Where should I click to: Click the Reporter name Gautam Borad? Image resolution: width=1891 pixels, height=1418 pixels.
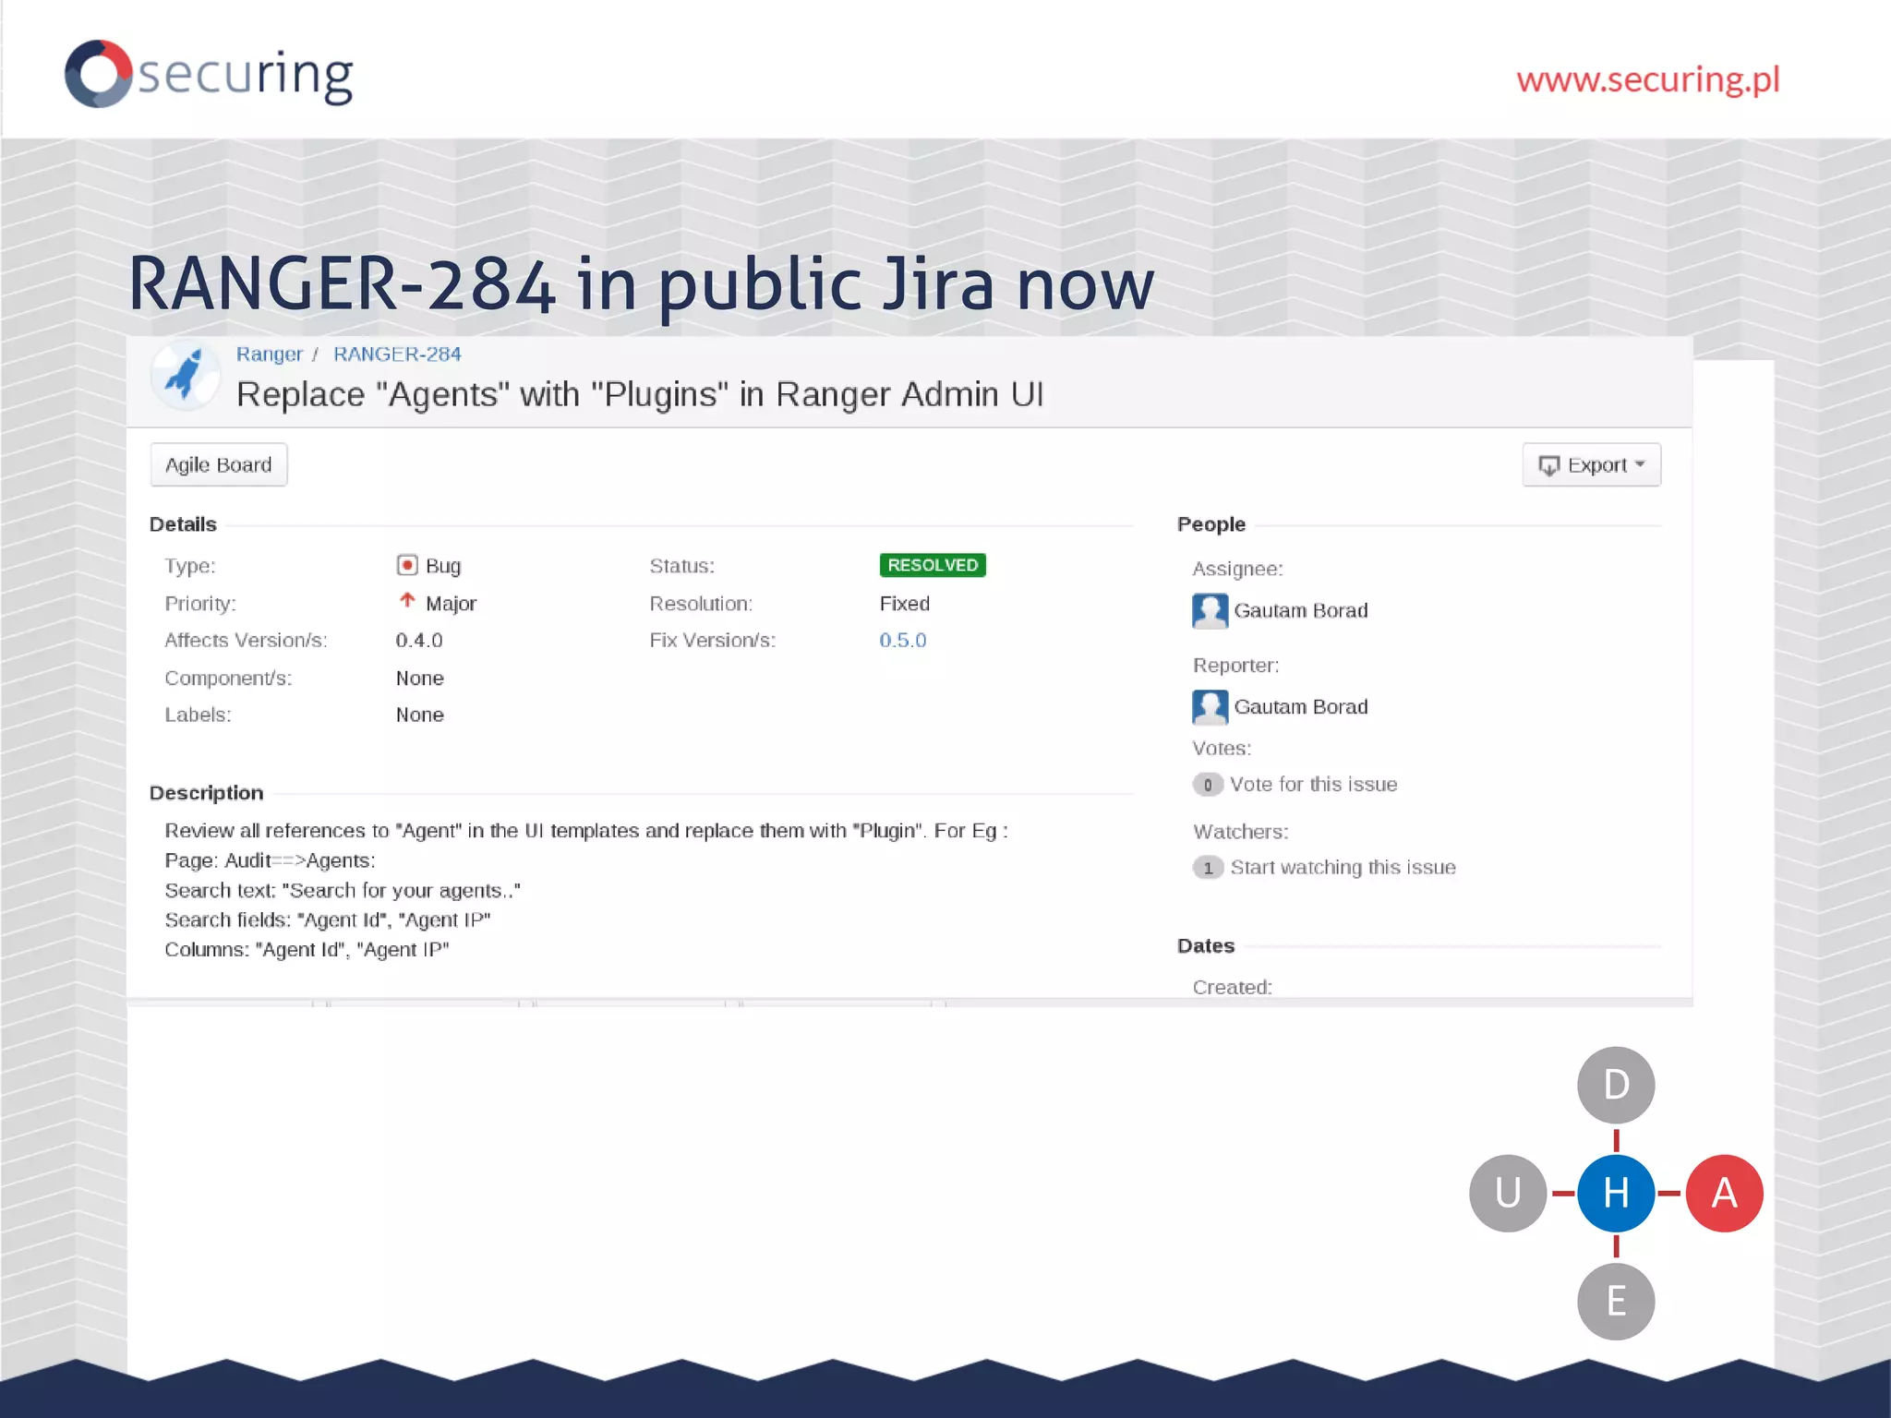click(1301, 707)
